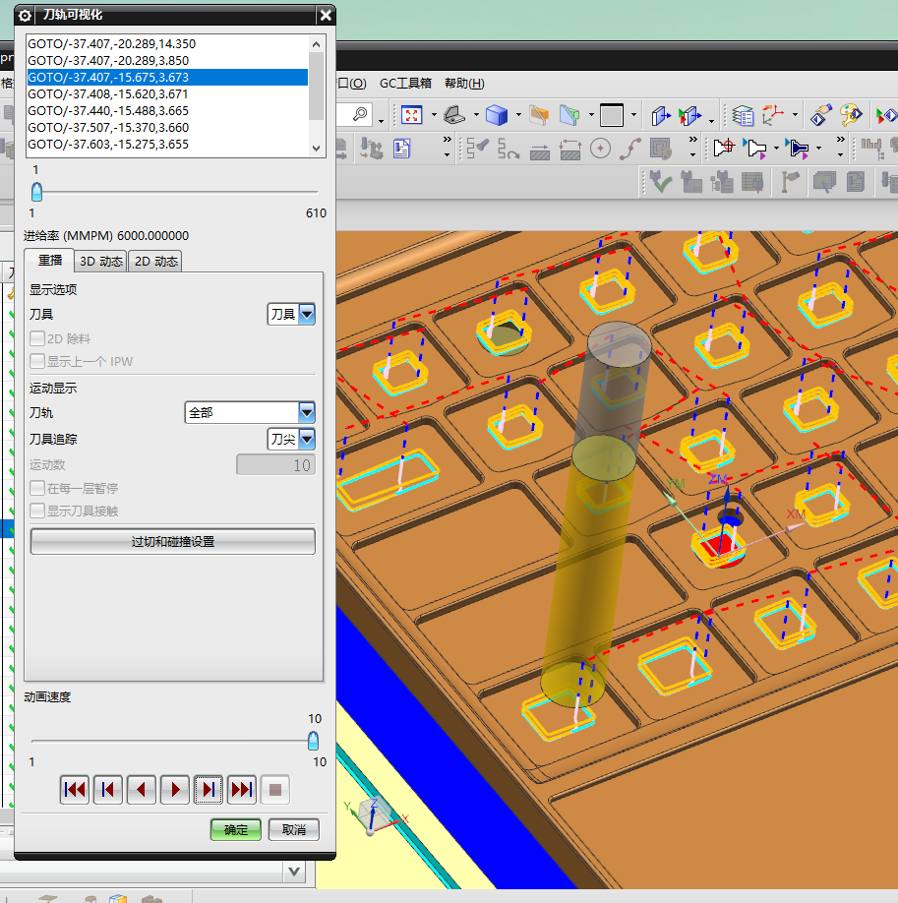The image size is (898, 903).
Task: Click the GOTO list scrollbar down arrow
Action: click(317, 148)
